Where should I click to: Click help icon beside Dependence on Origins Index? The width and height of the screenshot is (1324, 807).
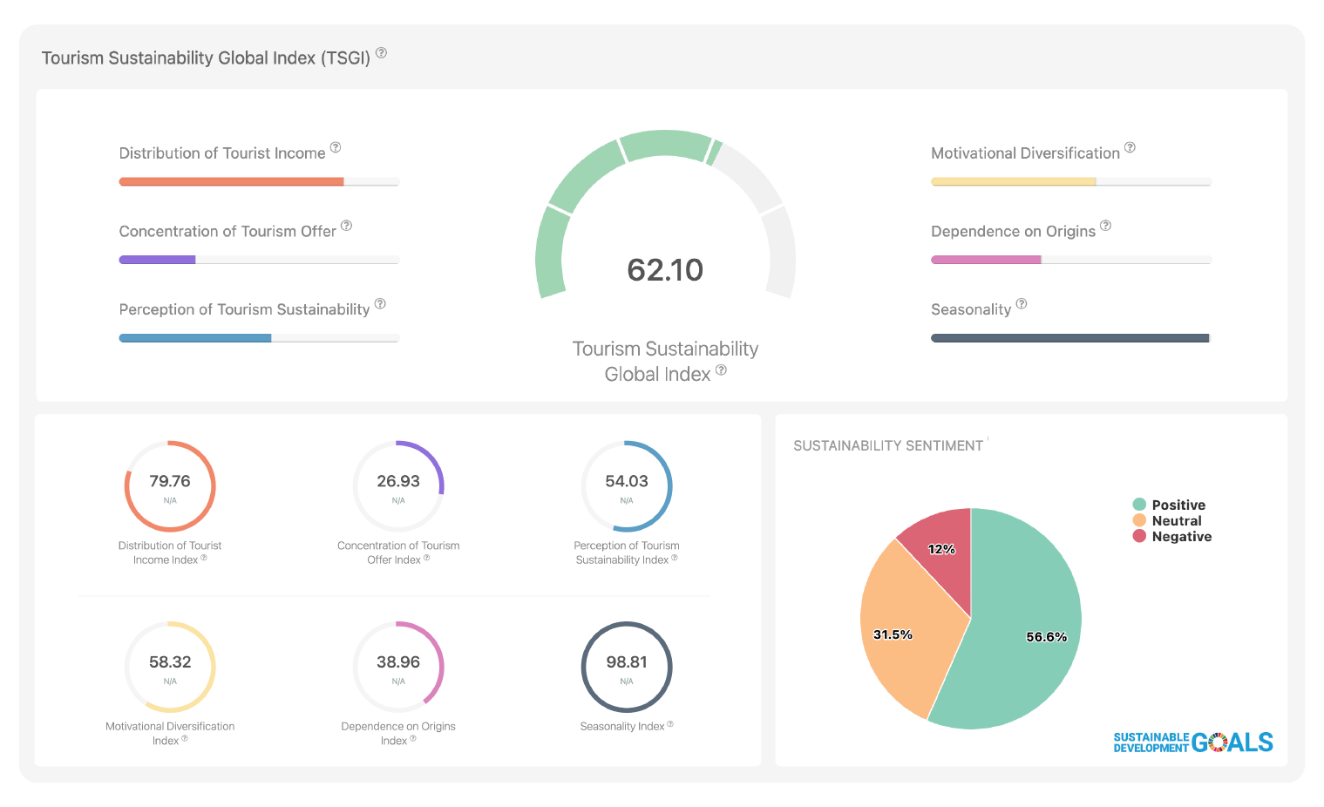tap(413, 738)
